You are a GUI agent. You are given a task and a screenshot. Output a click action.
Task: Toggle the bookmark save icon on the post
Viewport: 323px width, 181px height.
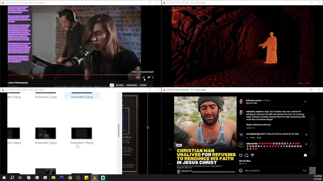(305, 155)
